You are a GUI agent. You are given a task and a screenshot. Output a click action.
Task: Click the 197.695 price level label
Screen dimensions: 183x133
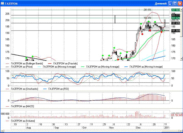click(175, 23)
